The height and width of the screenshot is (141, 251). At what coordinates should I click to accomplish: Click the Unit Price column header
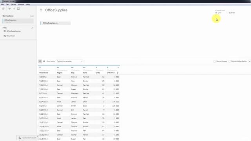point(111,73)
